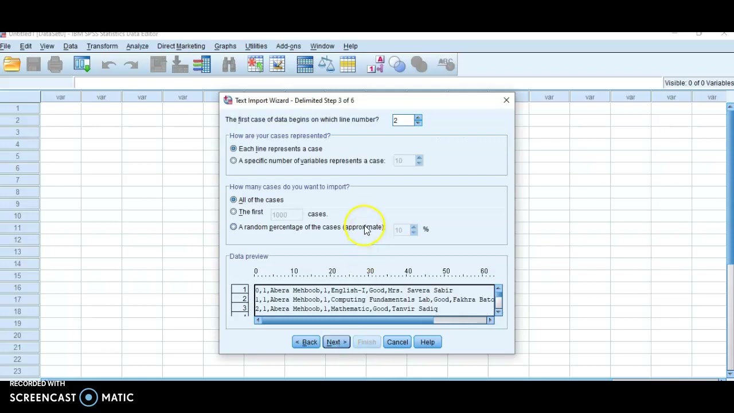The image size is (734, 413).
Task: Open the Edit menu
Action: coord(26,46)
